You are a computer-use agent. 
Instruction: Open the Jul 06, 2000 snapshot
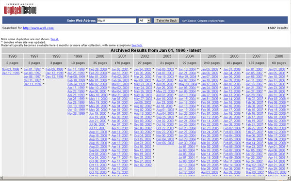97,125
